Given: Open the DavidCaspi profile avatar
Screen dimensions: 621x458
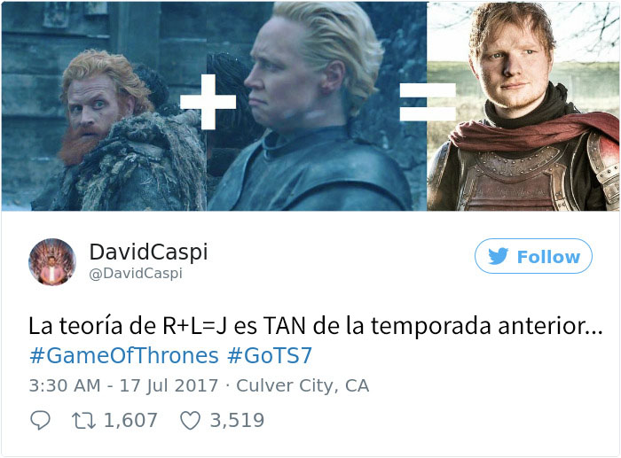Looking at the screenshot, I should (x=51, y=261).
